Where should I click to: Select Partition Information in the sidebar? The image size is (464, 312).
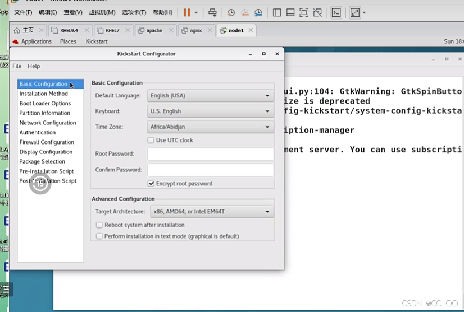[51, 113]
